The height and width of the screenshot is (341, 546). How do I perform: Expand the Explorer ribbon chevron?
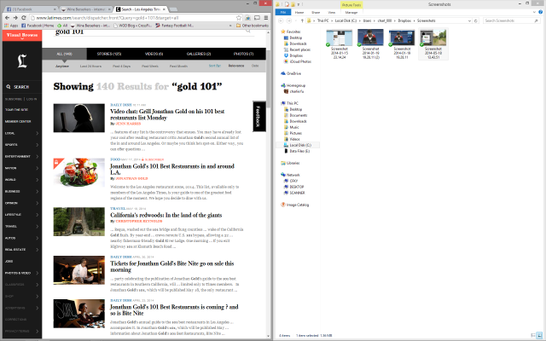pos(535,12)
